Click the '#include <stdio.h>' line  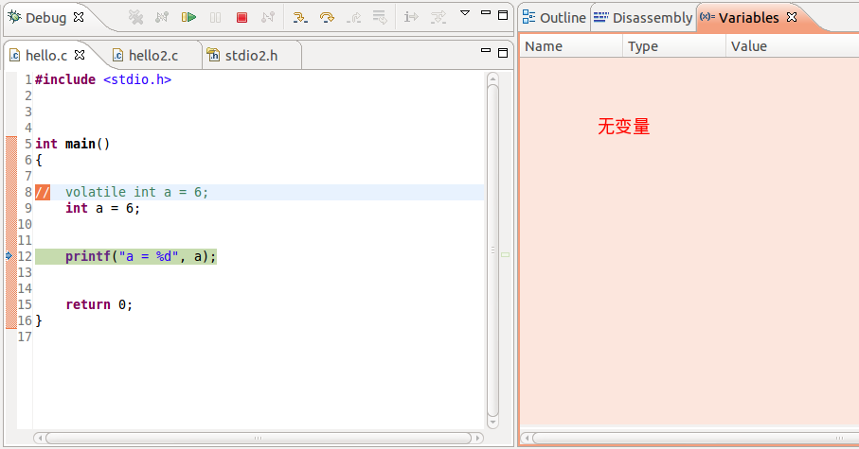103,79
